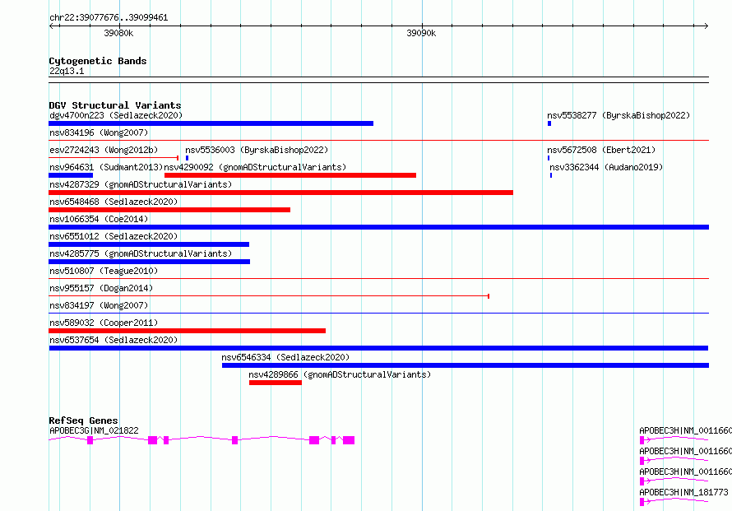This screenshot has height=511, width=732.
Task: Select the last large APOBEC3G exon block
Action: [x=349, y=440]
